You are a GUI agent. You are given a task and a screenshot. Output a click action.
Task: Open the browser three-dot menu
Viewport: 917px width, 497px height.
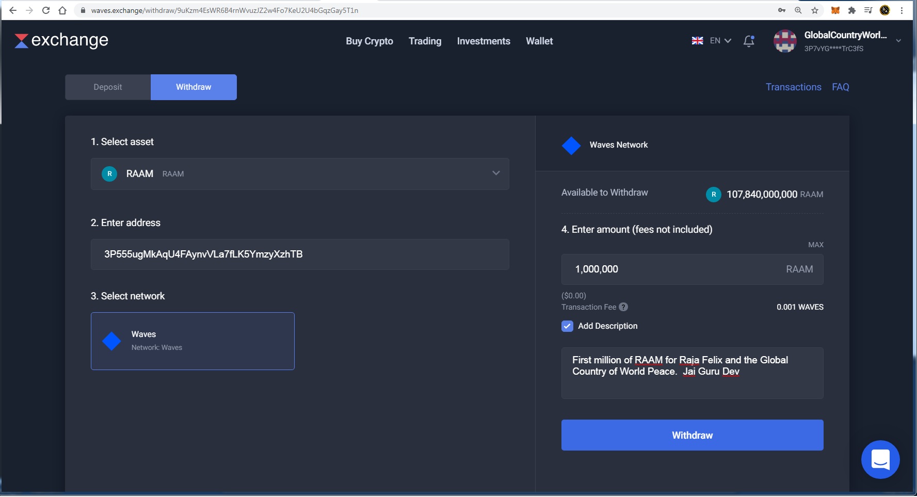coord(902,10)
